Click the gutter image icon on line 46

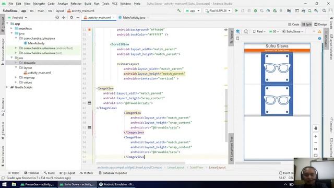89,103
